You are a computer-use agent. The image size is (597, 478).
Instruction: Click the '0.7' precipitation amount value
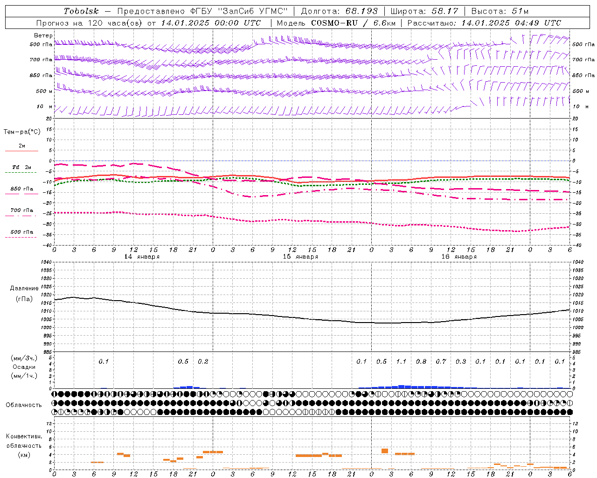pos(441,361)
